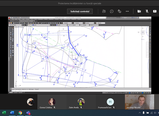Select Gorea Cristina participant tile

tap(52, 102)
